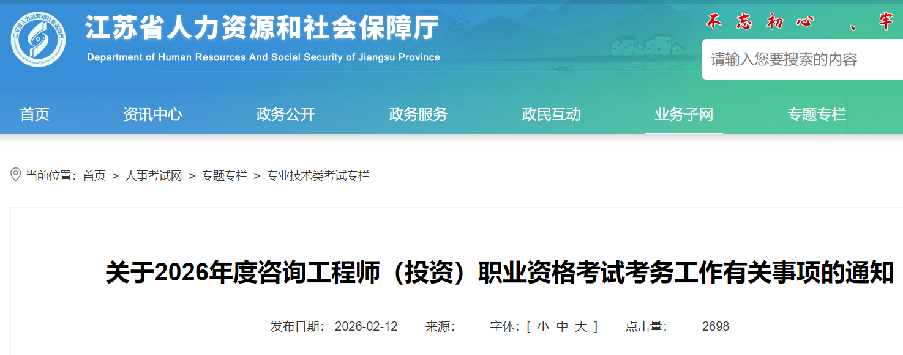Viewport: 903px width, 355px height.
Task: Set the article font size to 中
Action: pyautogui.click(x=562, y=327)
